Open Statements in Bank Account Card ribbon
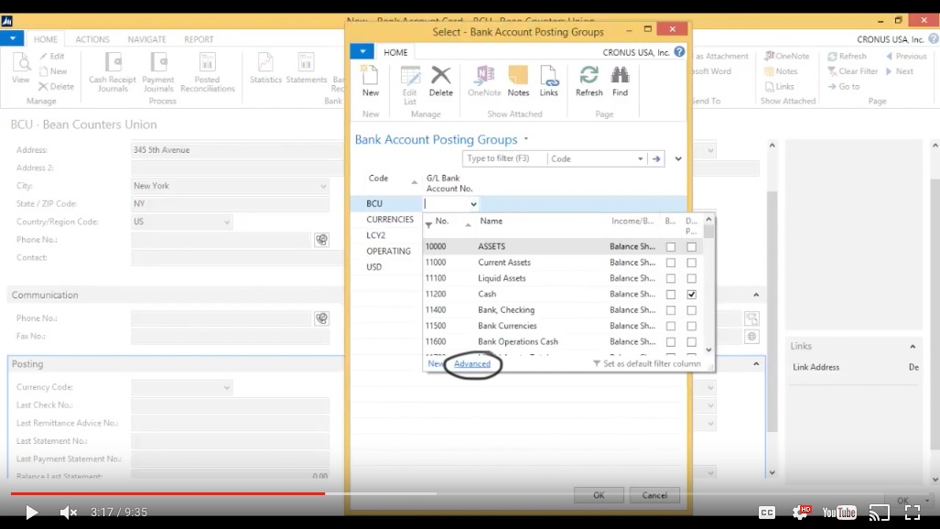This screenshot has height=529, width=940. click(307, 68)
